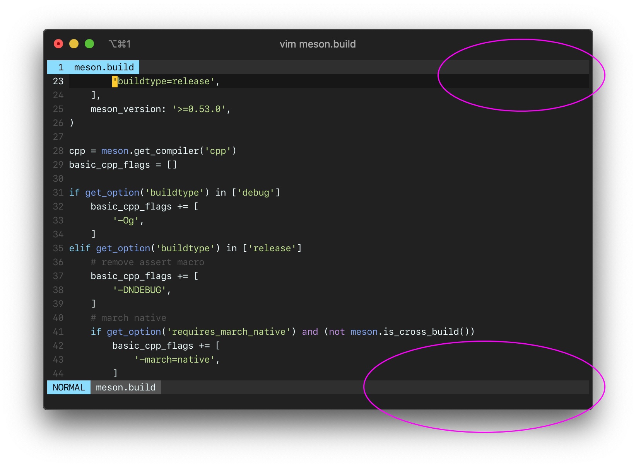The width and height of the screenshot is (636, 467).
Task: Click the is_cross_build() function call
Action: (426, 331)
